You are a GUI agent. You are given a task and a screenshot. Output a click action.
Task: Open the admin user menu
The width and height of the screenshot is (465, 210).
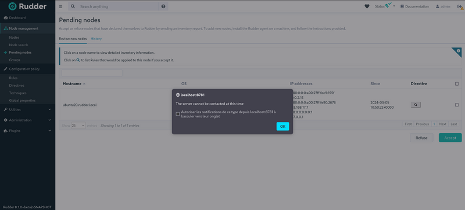443,6
